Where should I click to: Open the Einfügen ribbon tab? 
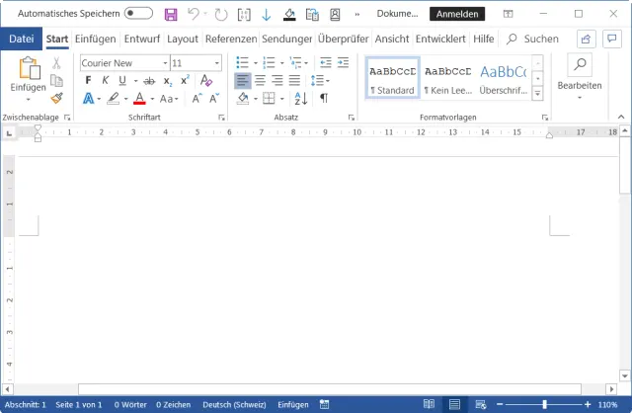pos(97,39)
